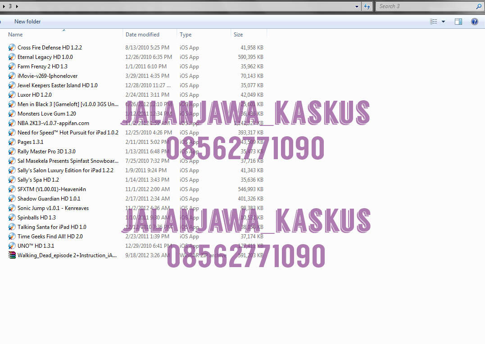
Task: Refresh the folder via address bar button
Action: pyautogui.click(x=367, y=6)
